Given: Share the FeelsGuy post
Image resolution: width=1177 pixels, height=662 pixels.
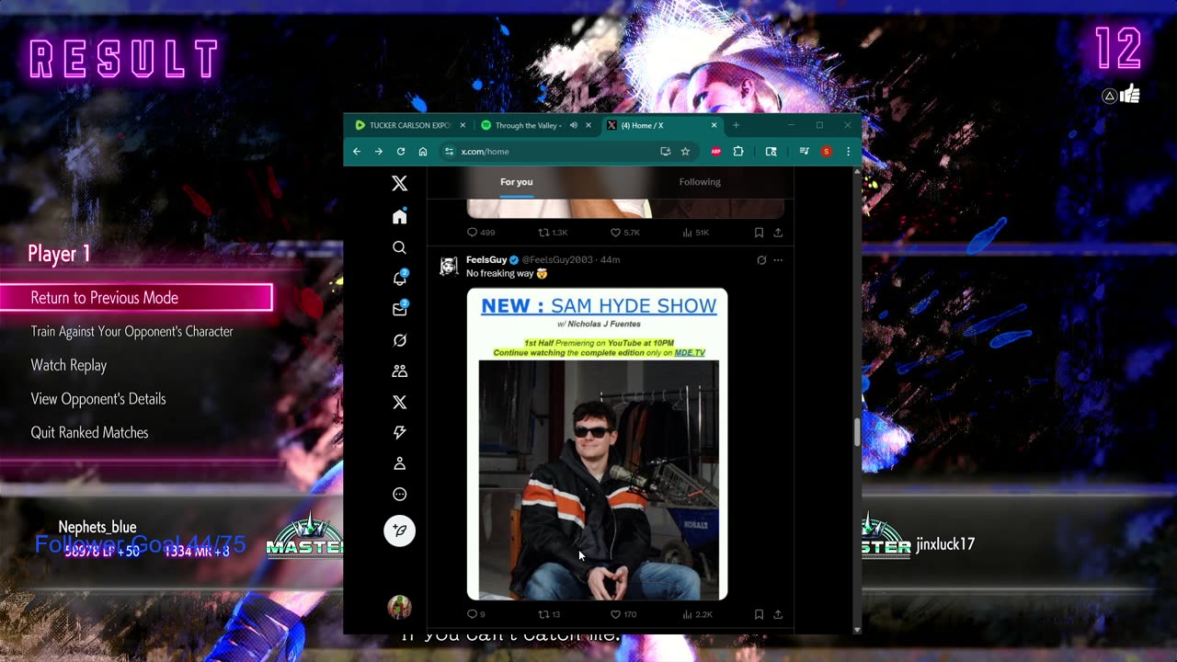Looking at the screenshot, I should [x=778, y=614].
